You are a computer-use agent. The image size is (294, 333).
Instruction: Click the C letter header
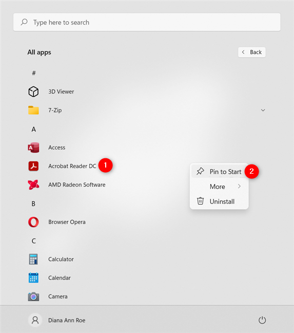[x=34, y=241]
